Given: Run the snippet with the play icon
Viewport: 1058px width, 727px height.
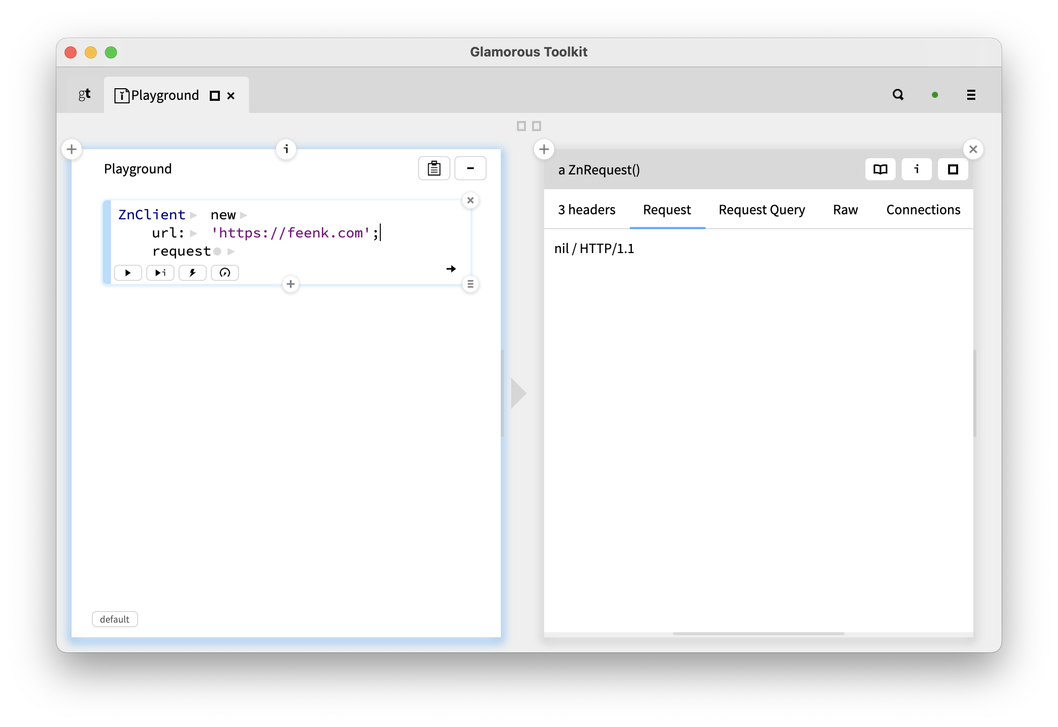Looking at the screenshot, I should point(128,273).
